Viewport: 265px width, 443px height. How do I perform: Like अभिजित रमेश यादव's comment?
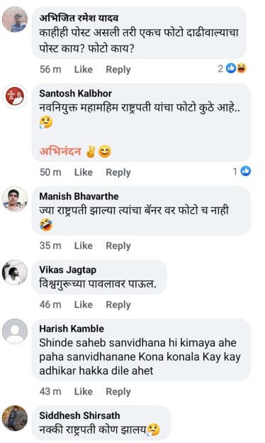[x=83, y=70]
